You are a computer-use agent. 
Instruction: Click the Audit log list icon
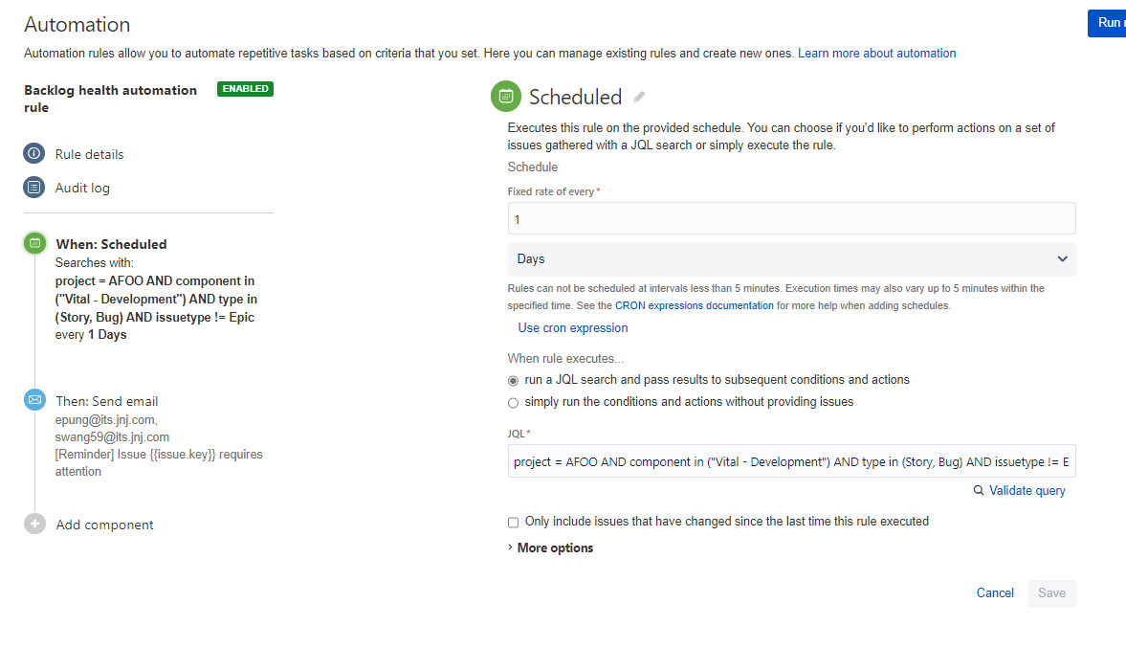[x=33, y=187]
